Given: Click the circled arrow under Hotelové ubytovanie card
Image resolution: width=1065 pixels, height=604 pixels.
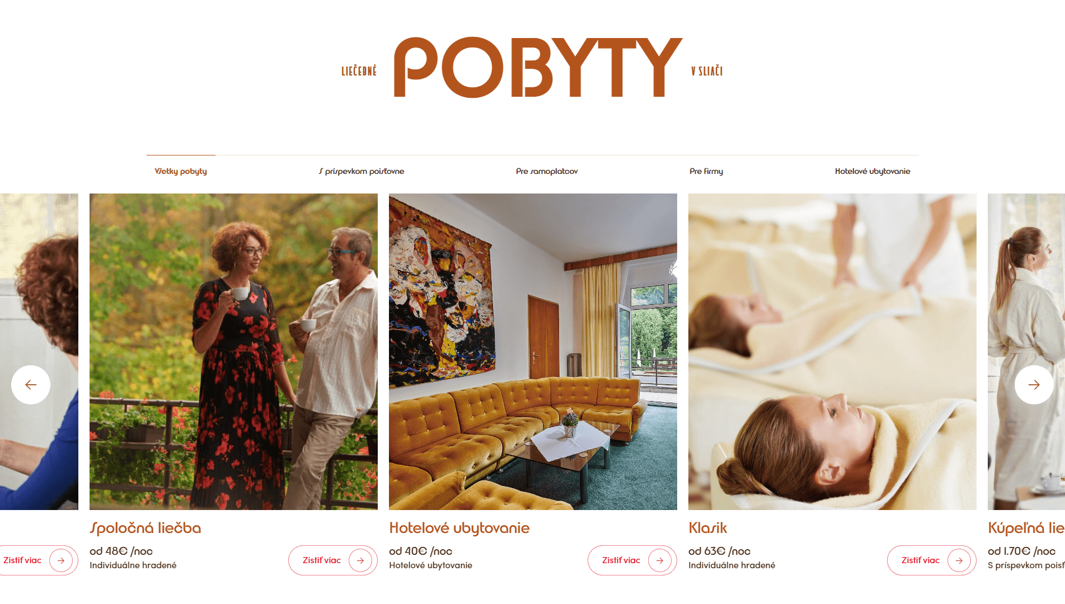Looking at the screenshot, I should coord(660,560).
